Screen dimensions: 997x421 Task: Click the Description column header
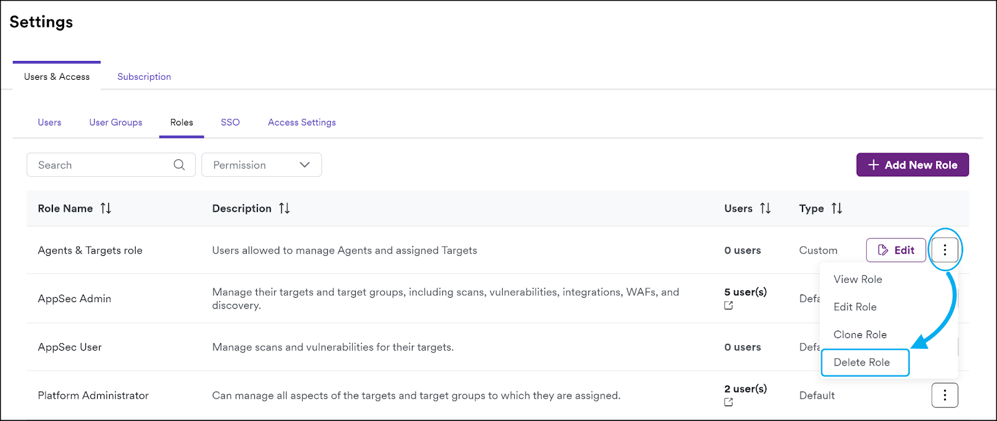click(242, 208)
